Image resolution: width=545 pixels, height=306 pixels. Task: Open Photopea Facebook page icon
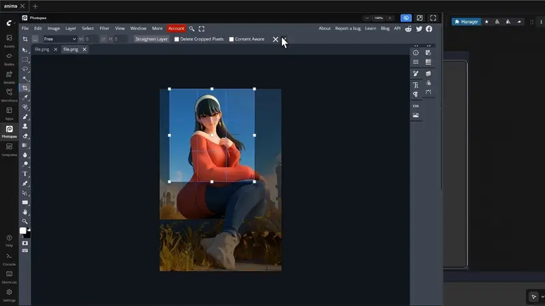pyautogui.click(x=429, y=29)
